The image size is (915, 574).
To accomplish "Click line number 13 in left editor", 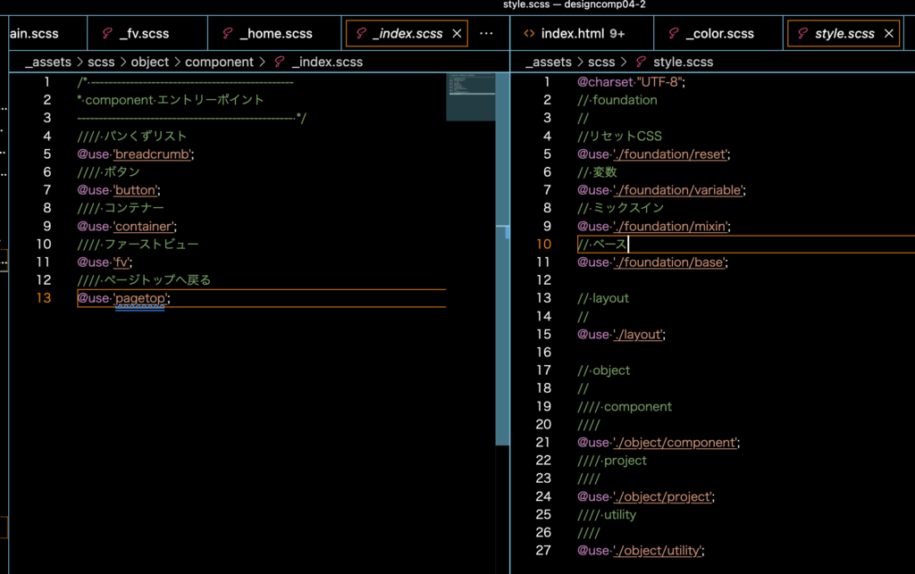I will [x=44, y=298].
